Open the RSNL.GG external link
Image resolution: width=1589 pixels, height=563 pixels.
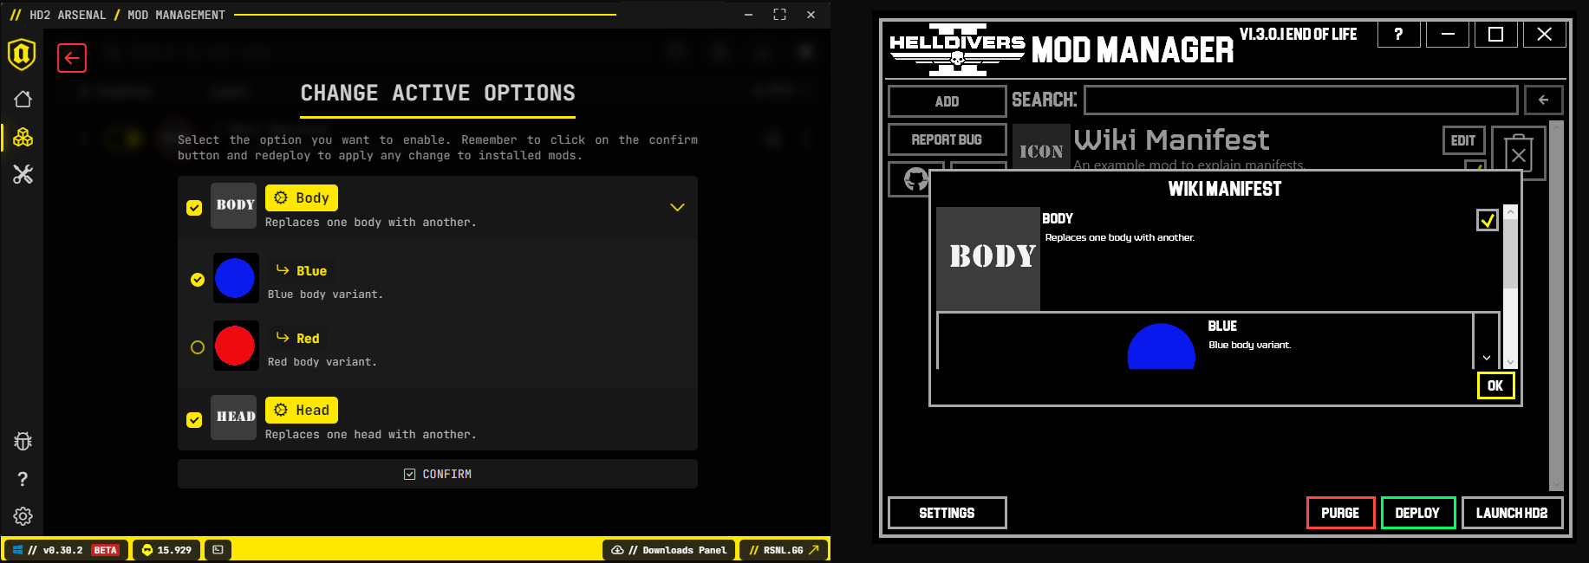tap(784, 550)
